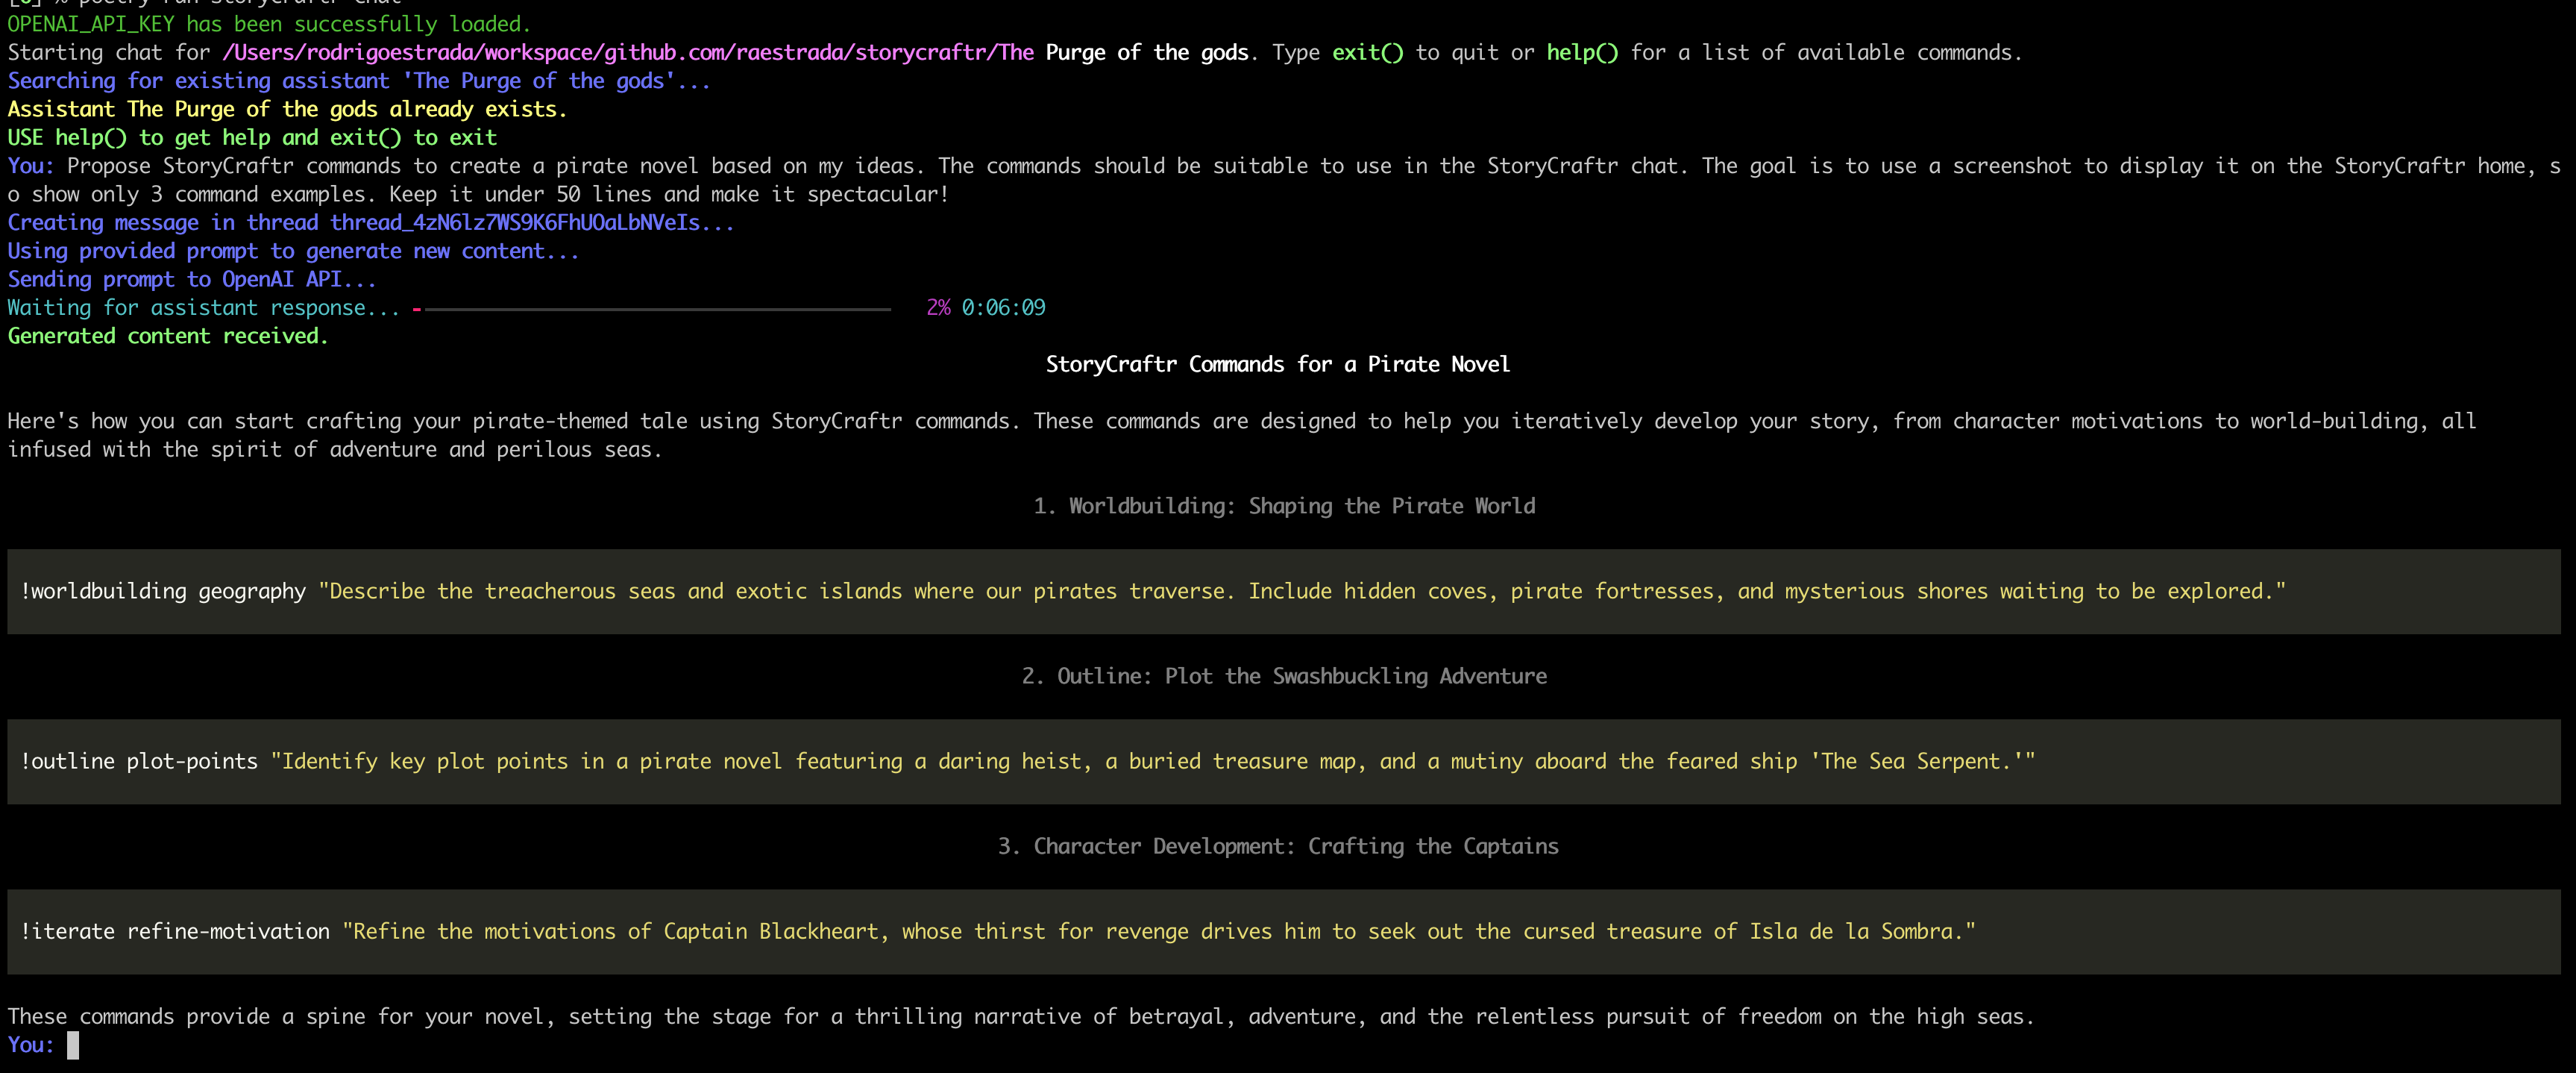Click the quoted 'Captain Blackheart' prompt text
The image size is (2576, 1073).
point(1159,932)
